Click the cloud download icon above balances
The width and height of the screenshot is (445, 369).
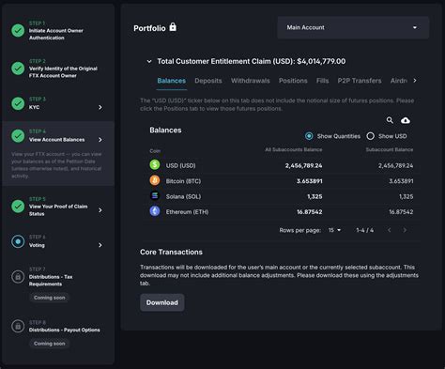tap(406, 120)
